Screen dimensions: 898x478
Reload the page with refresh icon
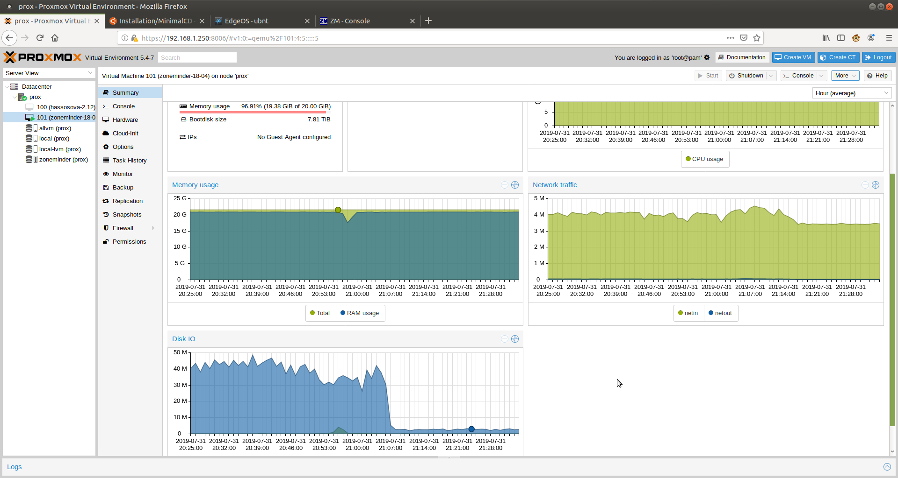click(40, 38)
